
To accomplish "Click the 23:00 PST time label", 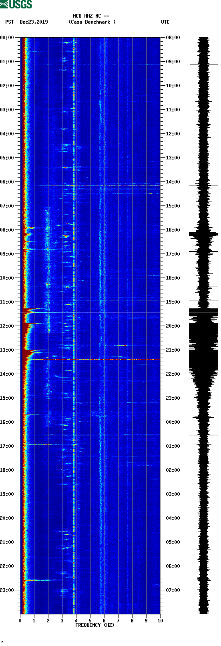I will [7, 590].
